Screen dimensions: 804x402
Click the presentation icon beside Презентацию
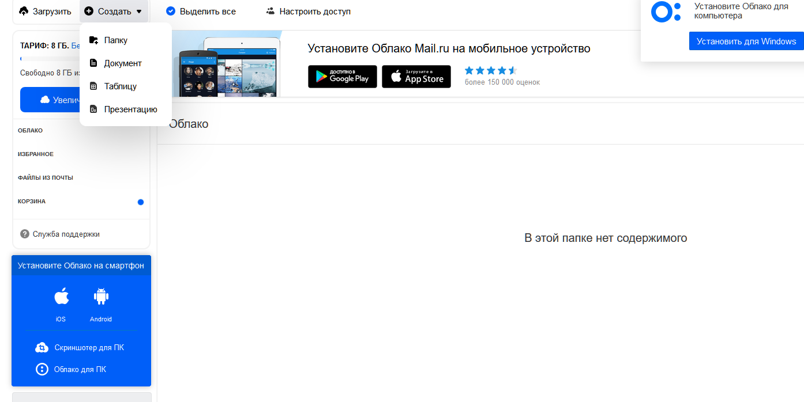(93, 109)
